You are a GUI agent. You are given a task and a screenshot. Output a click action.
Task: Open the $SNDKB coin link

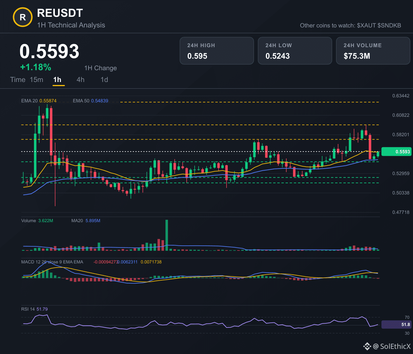coord(389,25)
